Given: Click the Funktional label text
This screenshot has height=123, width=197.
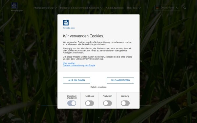Looking at the screenshot, I should (90, 96).
